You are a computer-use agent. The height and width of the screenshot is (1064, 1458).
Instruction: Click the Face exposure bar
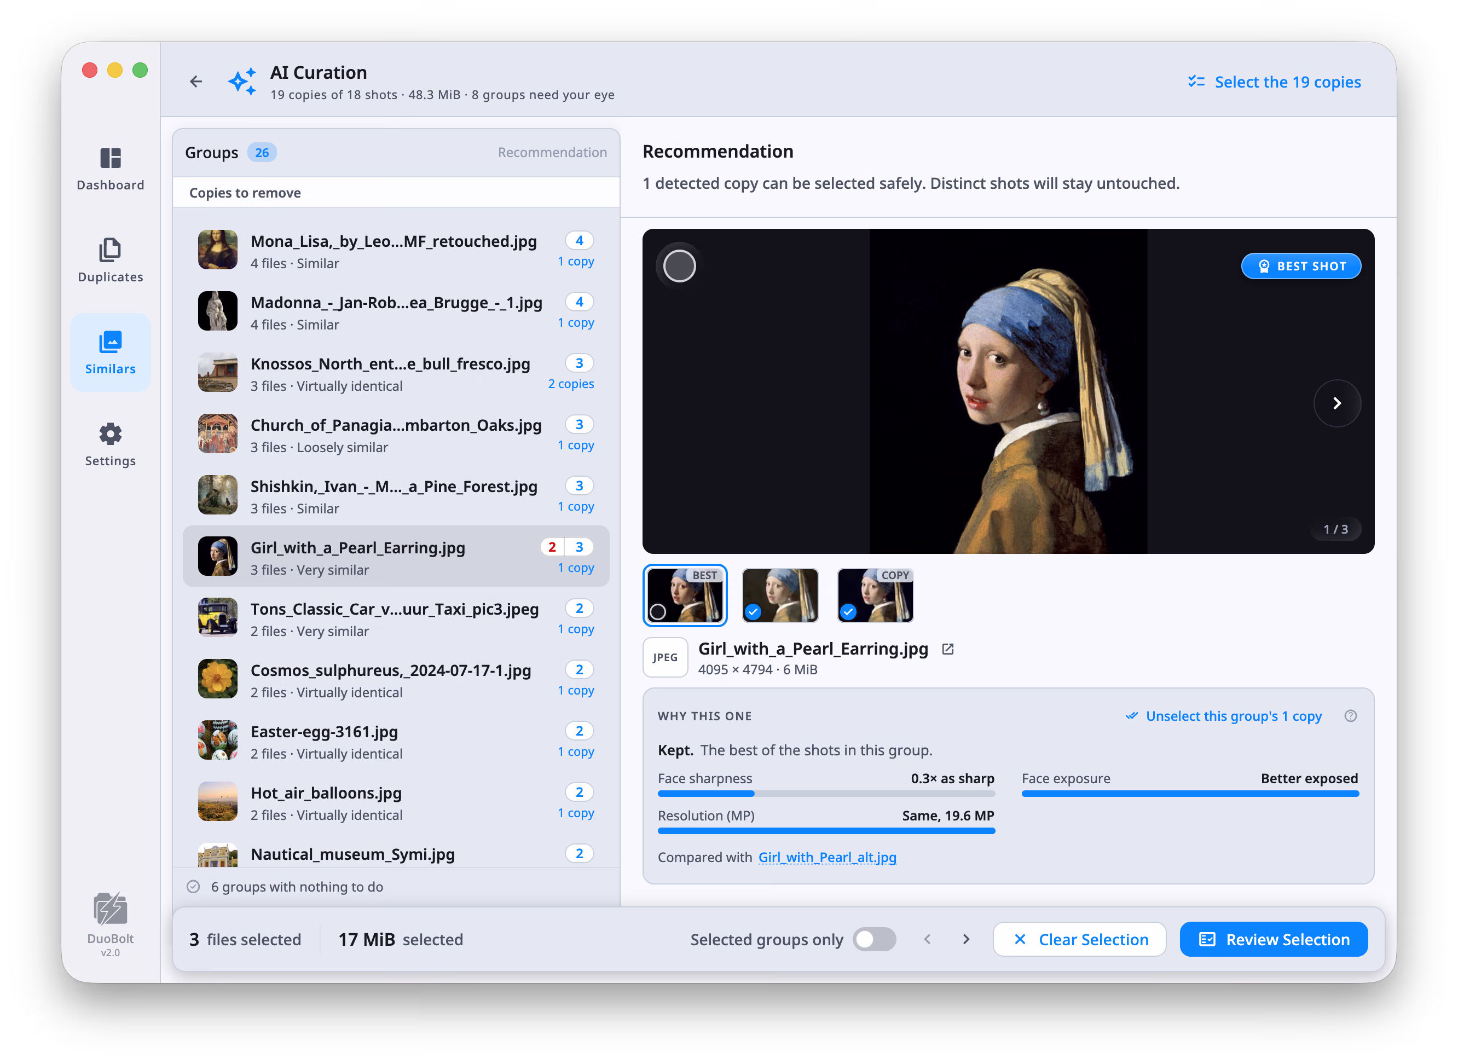pyautogui.click(x=1190, y=794)
